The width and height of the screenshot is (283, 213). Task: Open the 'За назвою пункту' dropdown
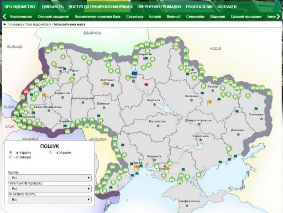(x=50, y=199)
